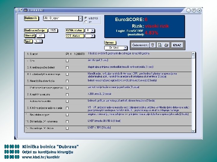Open the Bolesnik patient dropdown arrow
The width and height of the screenshot is (217, 162).
click(80, 19)
